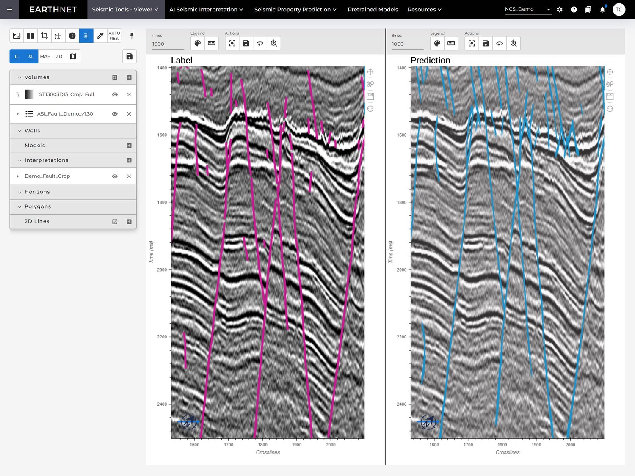Open the NCS_Demo project dropdown
This screenshot has width=635, height=476.
pyautogui.click(x=549, y=9)
